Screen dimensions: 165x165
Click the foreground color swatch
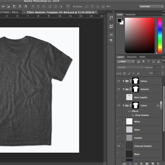119,20
